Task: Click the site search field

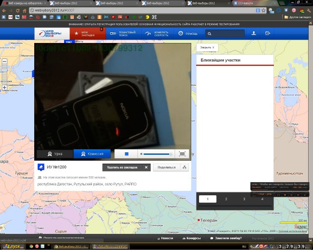Action: [x=225, y=34]
